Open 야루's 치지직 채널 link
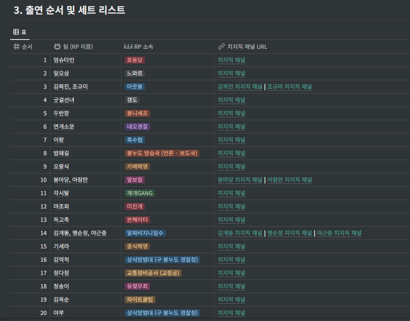The image size is (410, 321). (x=231, y=313)
